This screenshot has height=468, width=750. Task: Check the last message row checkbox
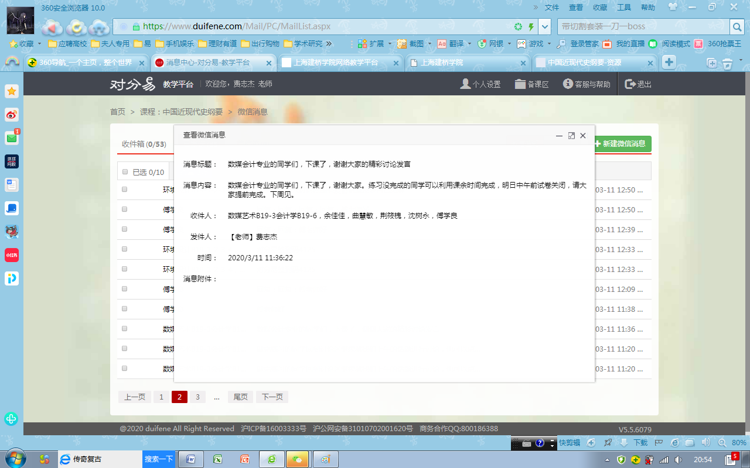pos(125,369)
